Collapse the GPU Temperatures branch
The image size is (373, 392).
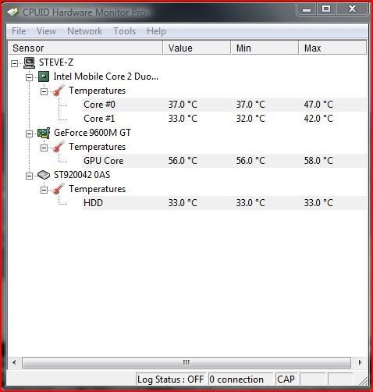(x=44, y=148)
